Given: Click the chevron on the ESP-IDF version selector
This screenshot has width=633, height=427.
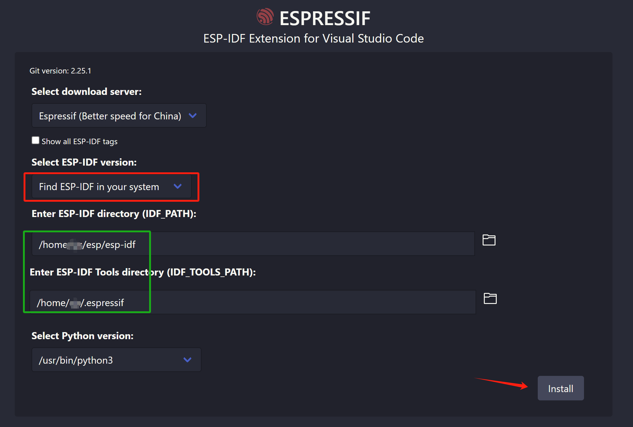Looking at the screenshot, I should [178, 186].
